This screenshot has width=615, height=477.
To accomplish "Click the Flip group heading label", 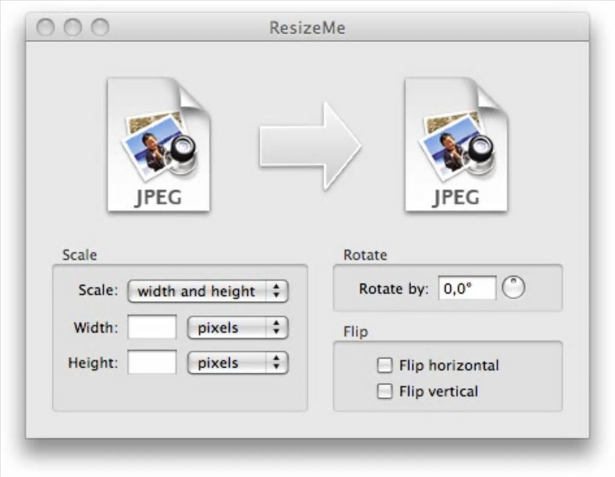I will [x=355, y=332].
